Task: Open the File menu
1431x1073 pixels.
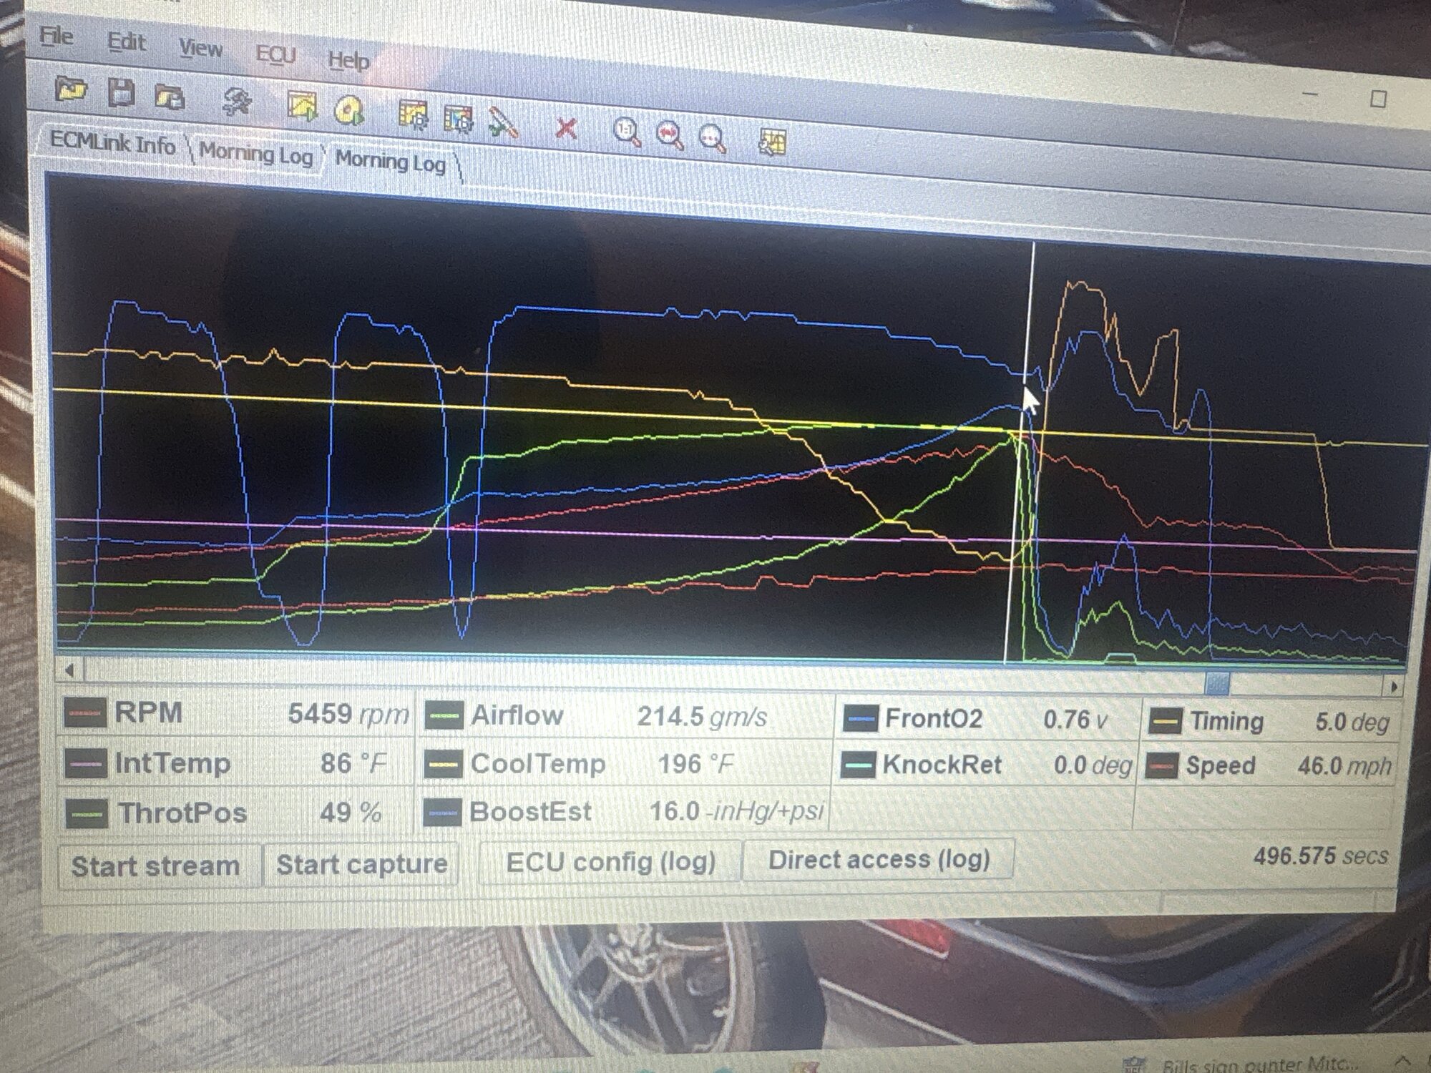Action: point(56,36)
